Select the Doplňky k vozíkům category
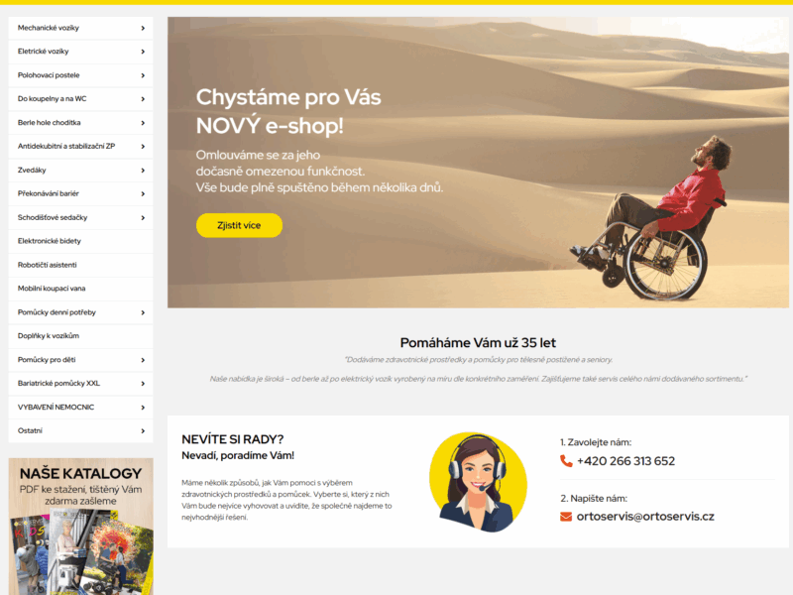The width and height of the screenshot is (793, 595). point(81,336)
